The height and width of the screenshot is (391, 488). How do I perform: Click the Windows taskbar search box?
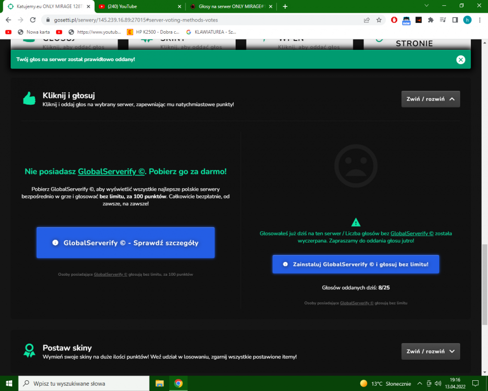coord(84,384)
